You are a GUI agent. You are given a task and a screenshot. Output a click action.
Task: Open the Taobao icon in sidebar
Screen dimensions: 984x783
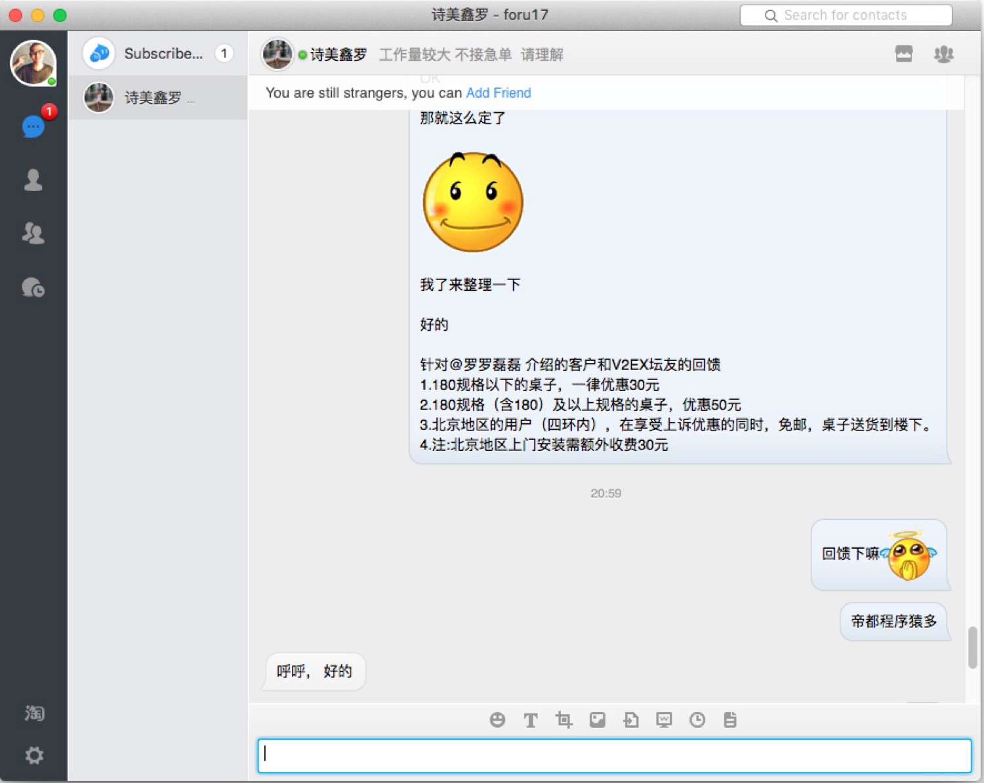34,713
